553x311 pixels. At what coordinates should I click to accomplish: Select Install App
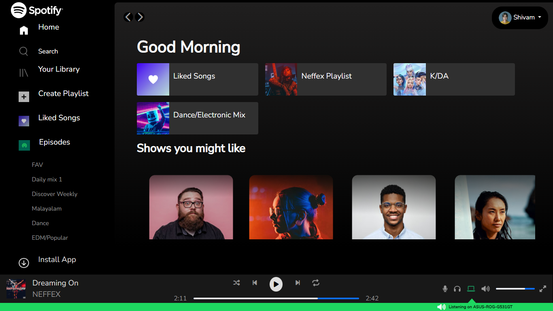pyautogui.click(x=57, y=260)
